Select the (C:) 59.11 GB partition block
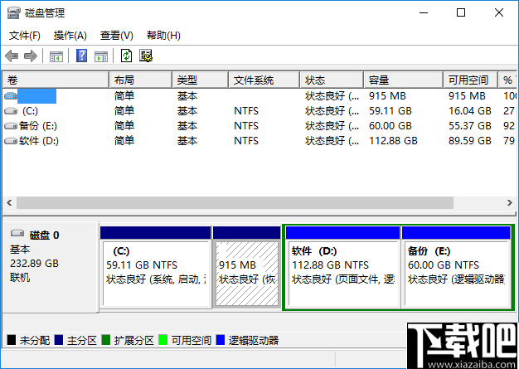The image size is (519, 369). (x=156, y=267)
